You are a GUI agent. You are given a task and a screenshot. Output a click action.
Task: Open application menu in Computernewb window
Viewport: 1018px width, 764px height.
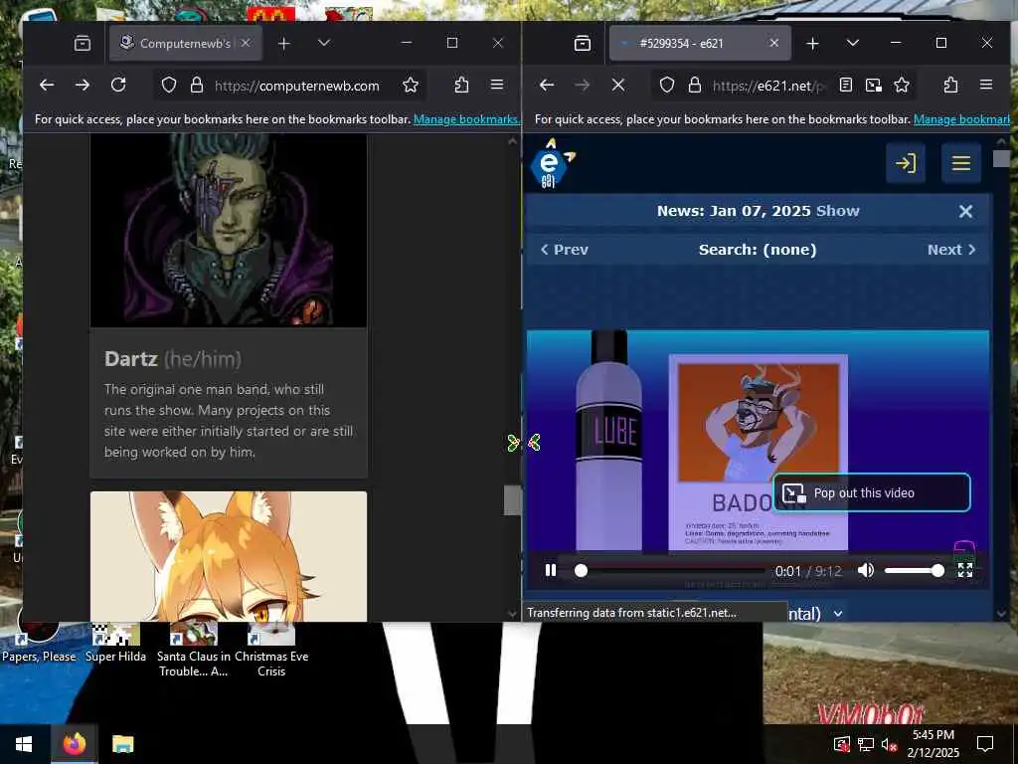[x=497, y=86]
